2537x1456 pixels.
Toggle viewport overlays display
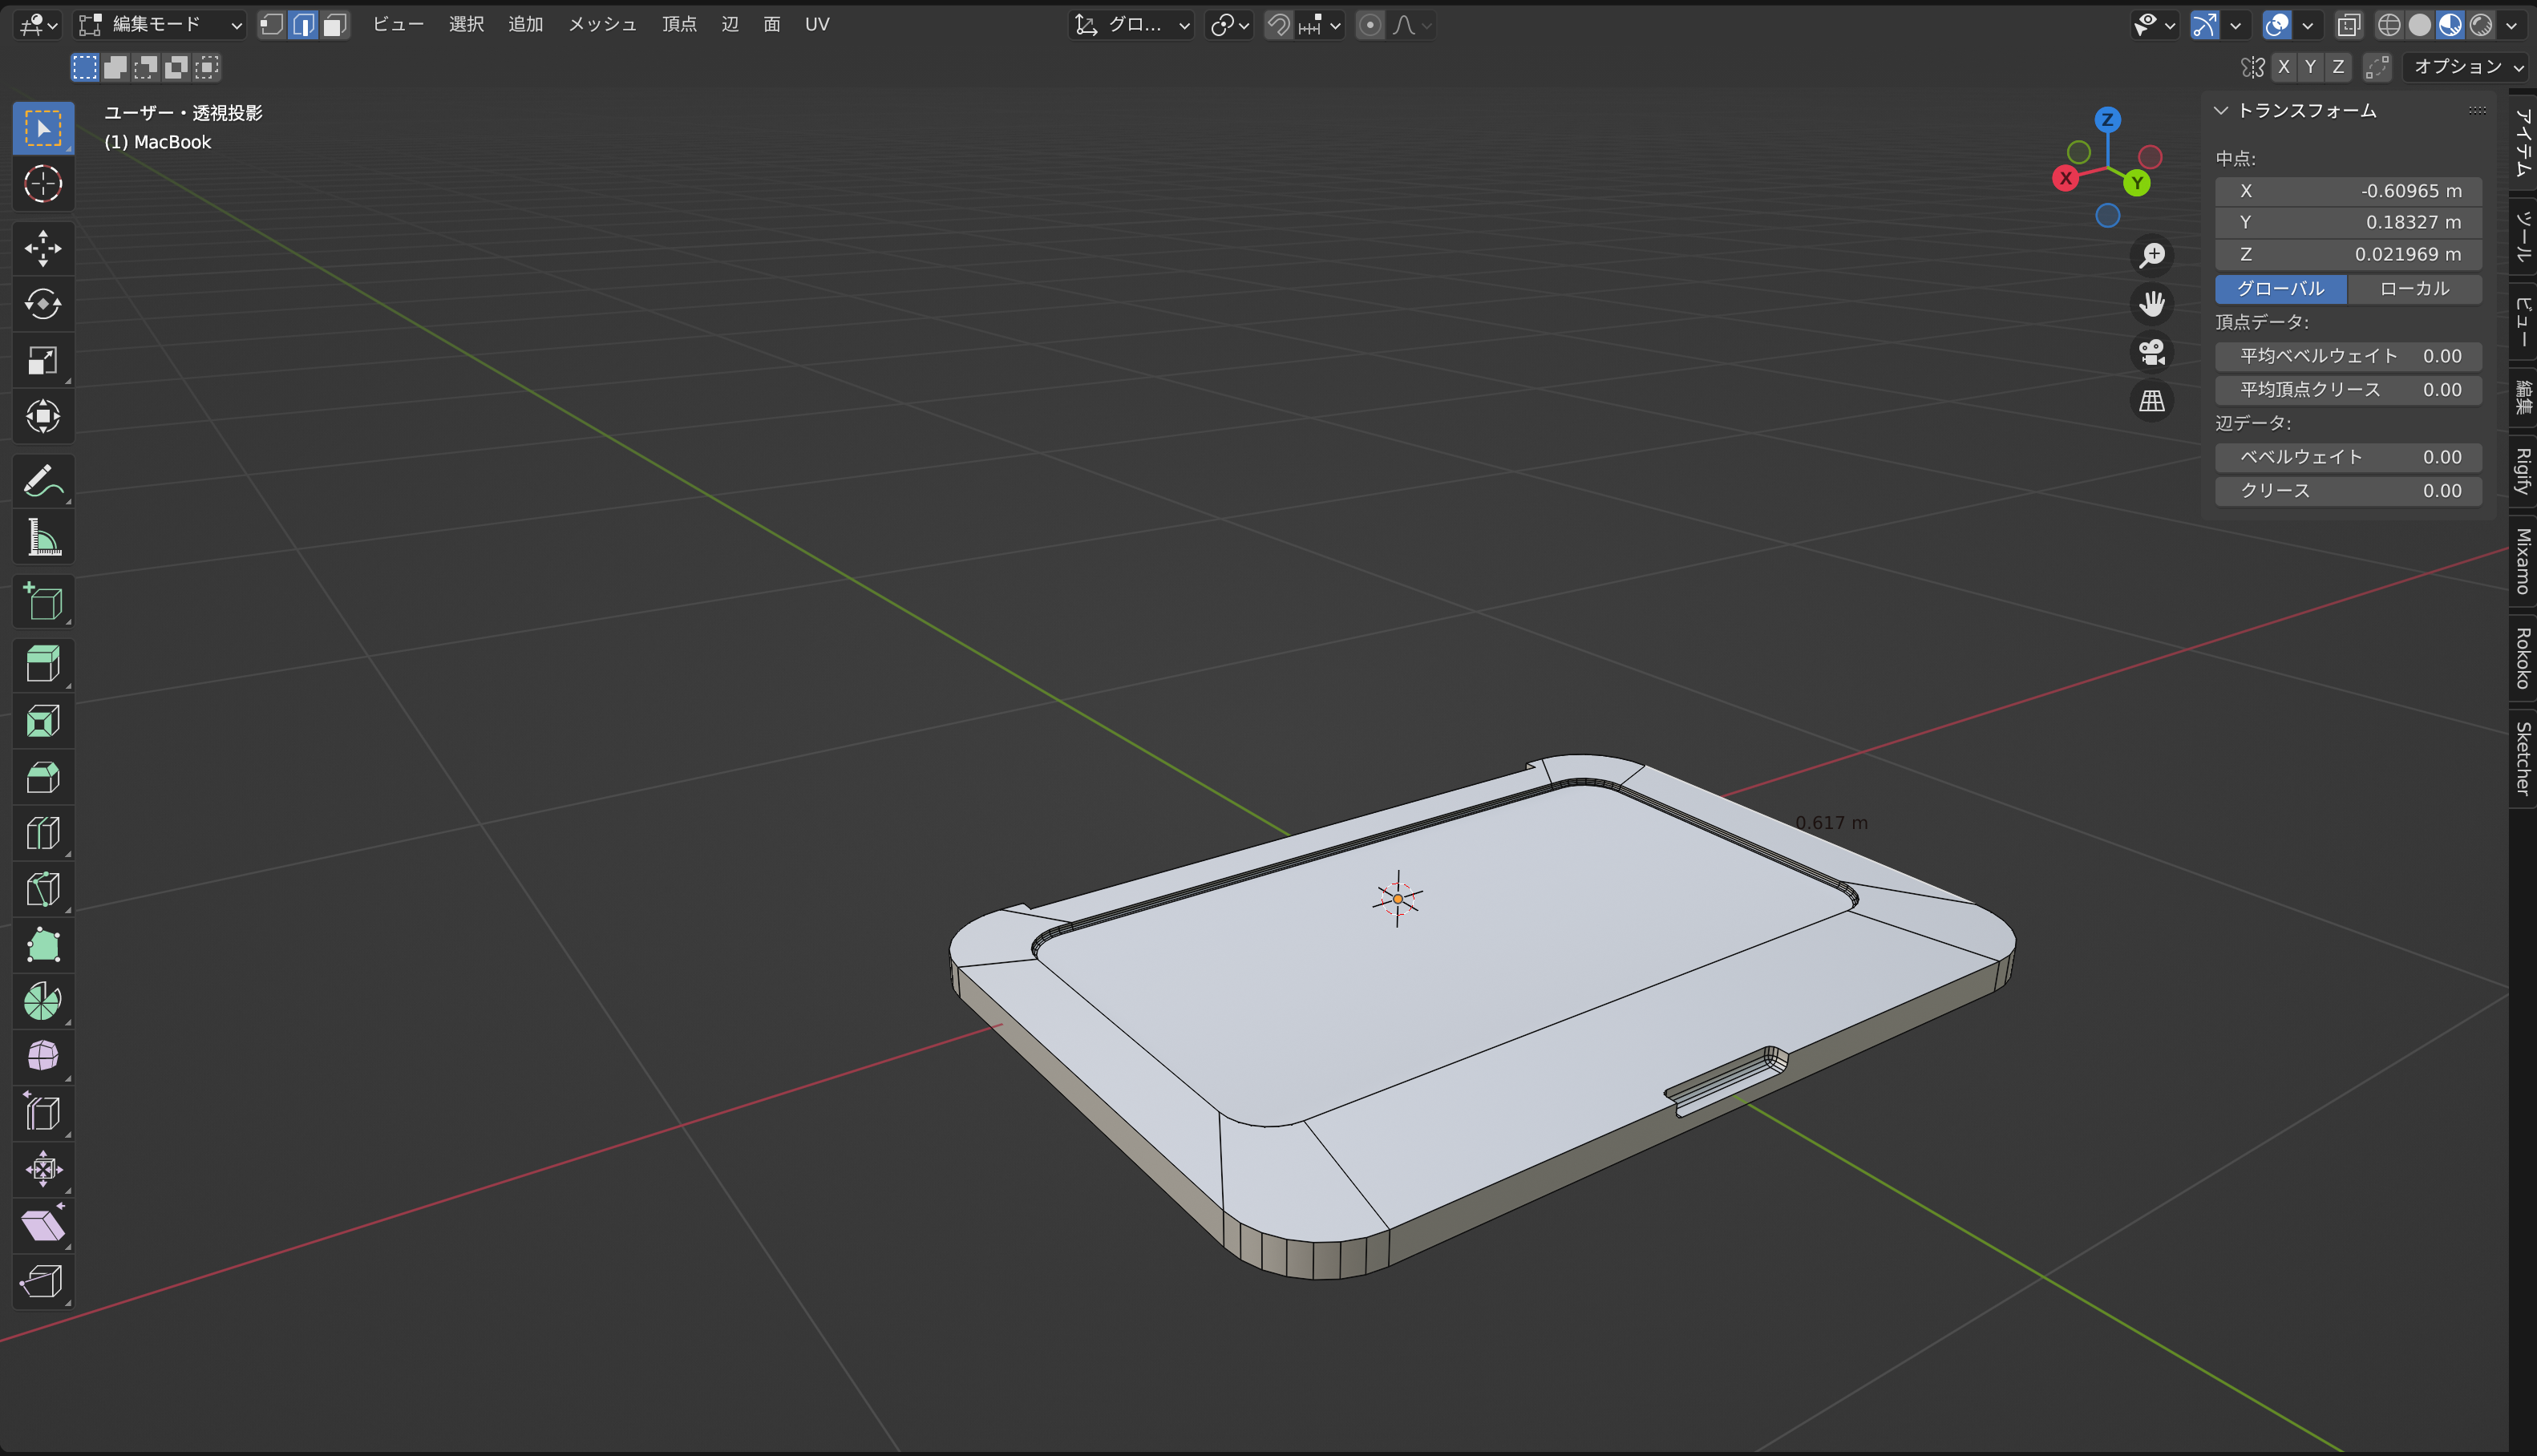click(x=2277, y=25)
